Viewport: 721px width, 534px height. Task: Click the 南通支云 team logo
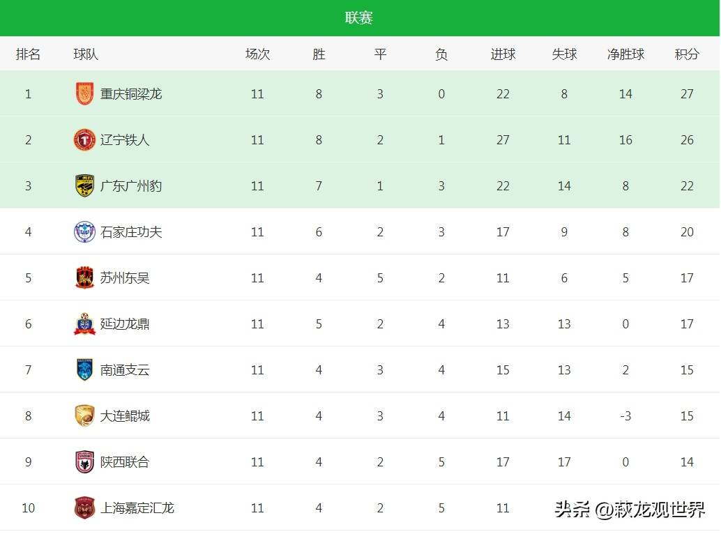[x=84, y=369]
